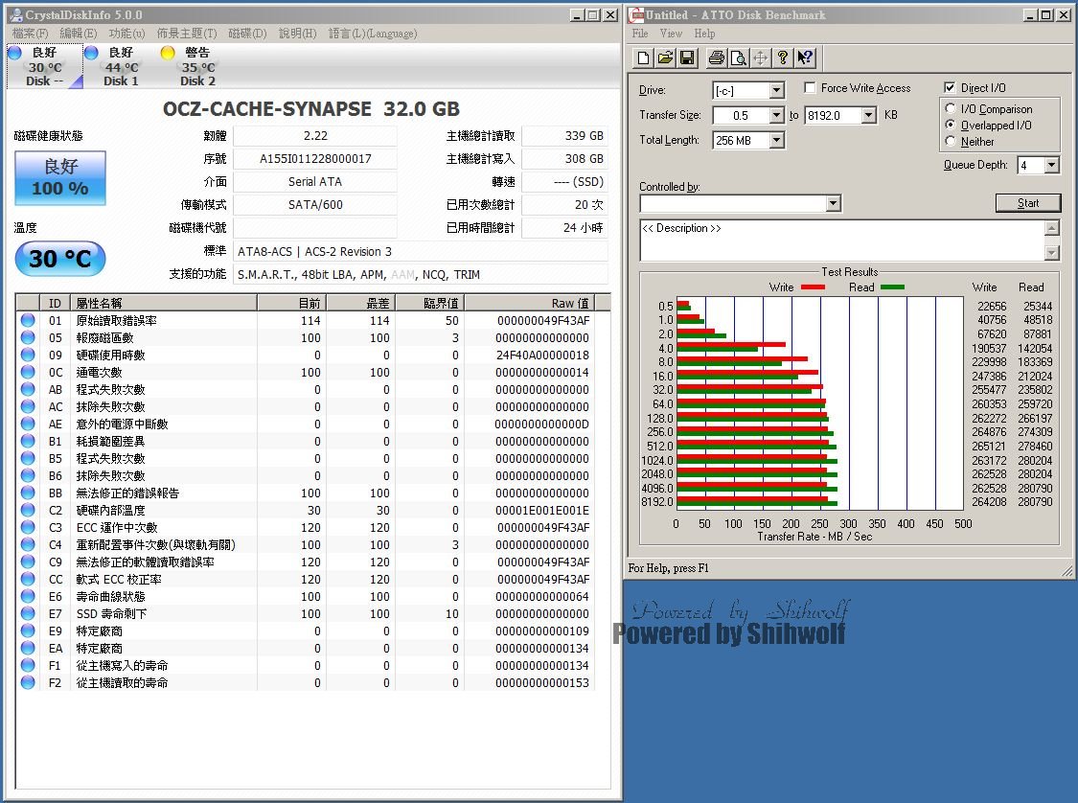Viewport: 1078px width, 803px height.
Task: Click the four-arrow move icon in ATTO toolbar
Action: (x=761, y=57)
